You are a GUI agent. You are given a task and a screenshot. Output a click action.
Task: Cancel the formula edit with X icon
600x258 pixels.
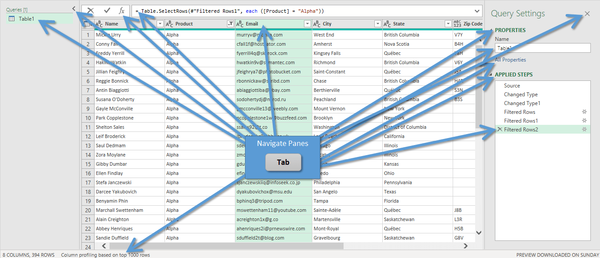click(x=90, y=11)
